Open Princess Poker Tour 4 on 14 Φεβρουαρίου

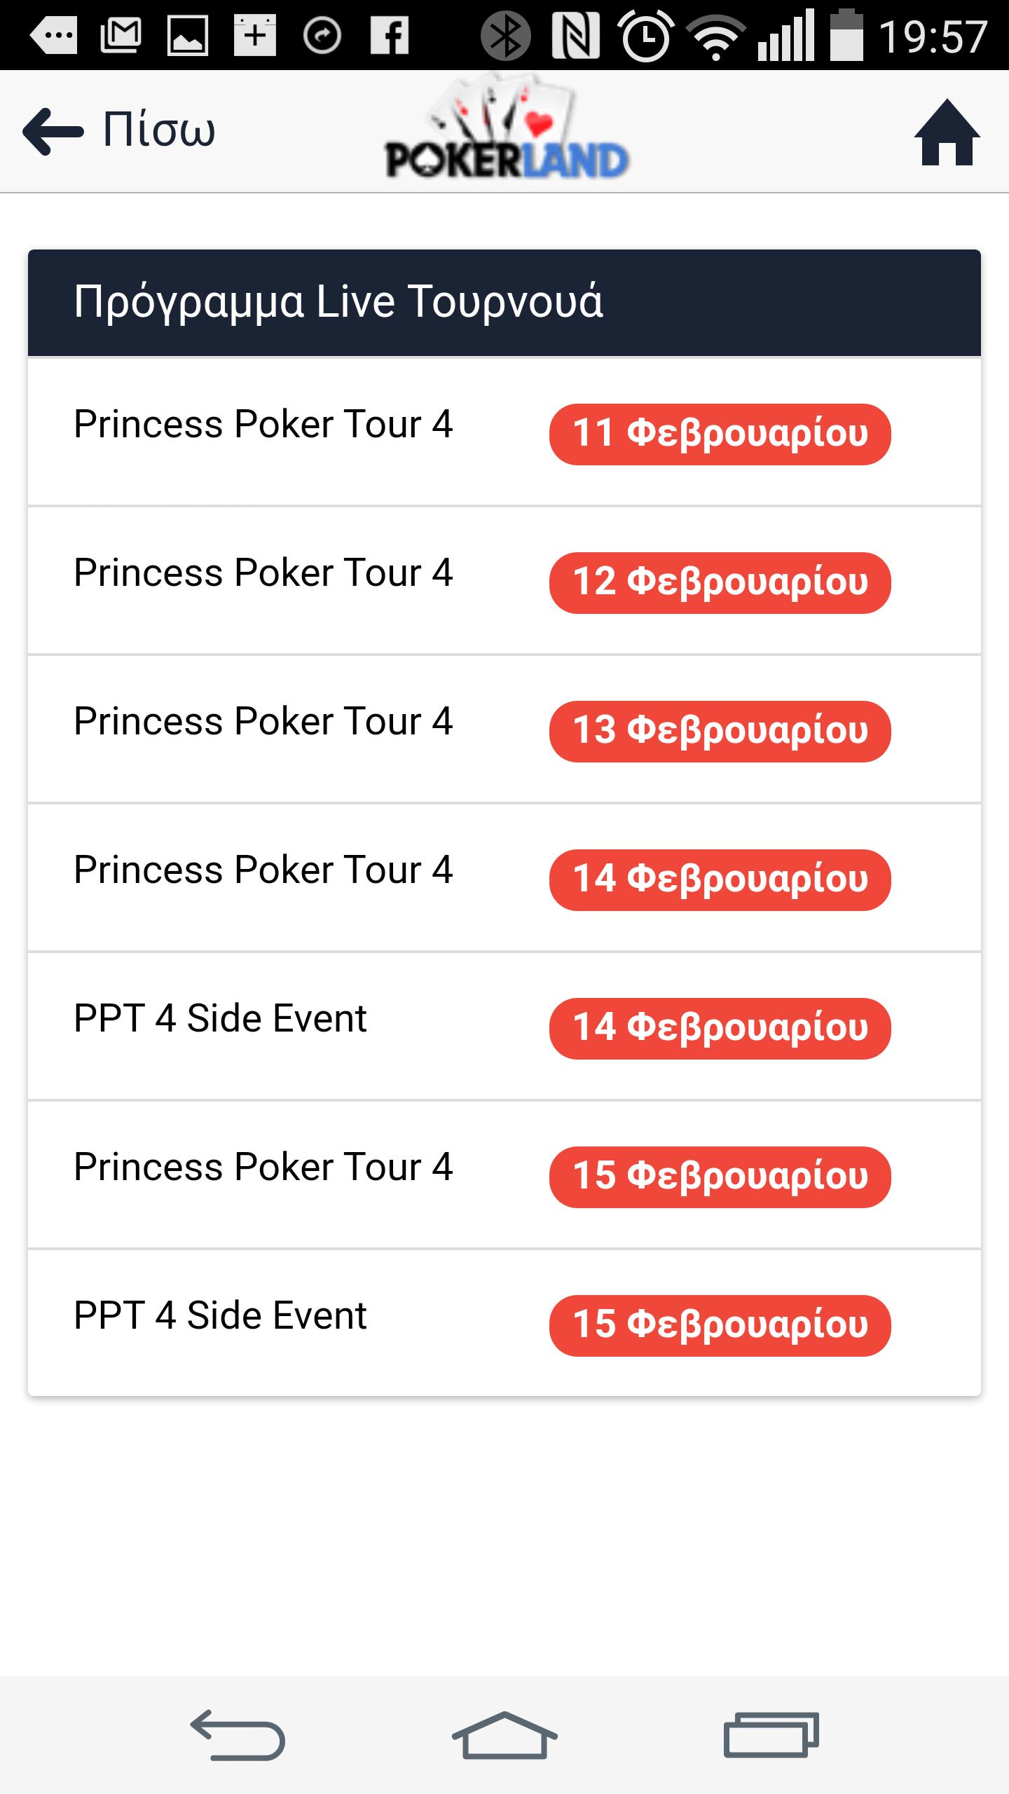504,878
